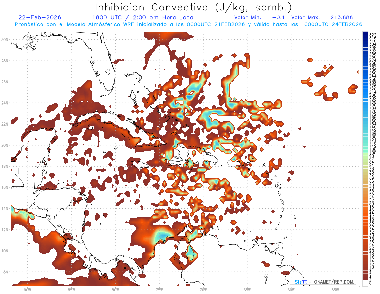380x294 pixels.
Task: Select the date text '22-Feb-2026'
Action: point(40,17)
